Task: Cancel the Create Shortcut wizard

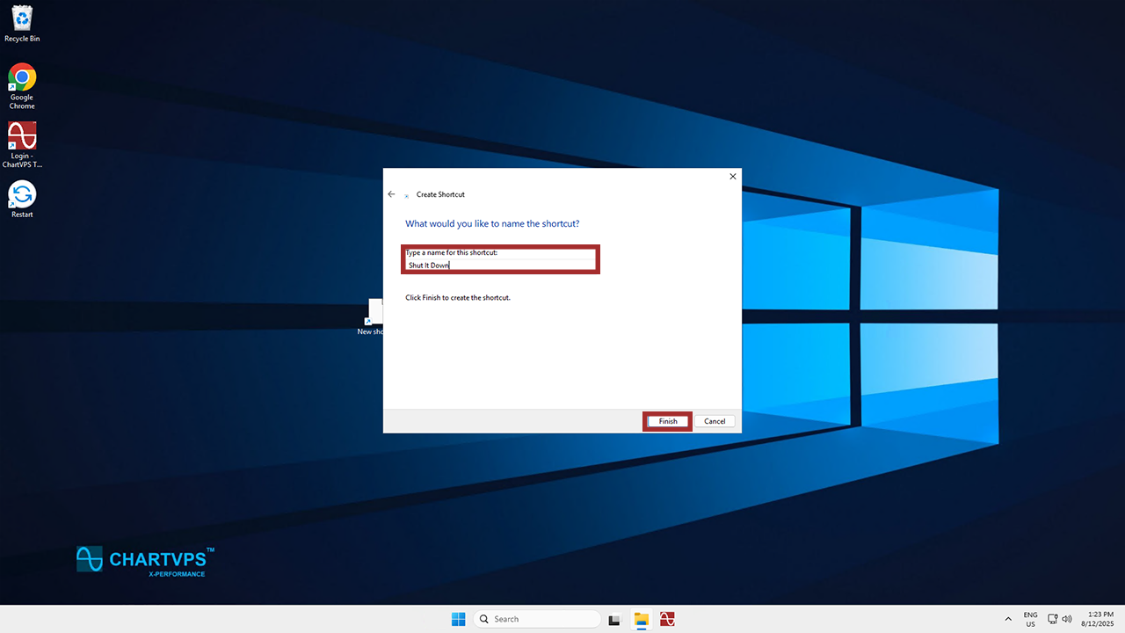Action: click(x=715, y=421)
